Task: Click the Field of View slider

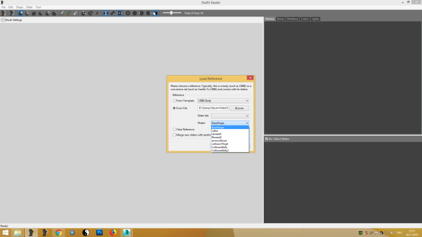Action: coord(171,13)
